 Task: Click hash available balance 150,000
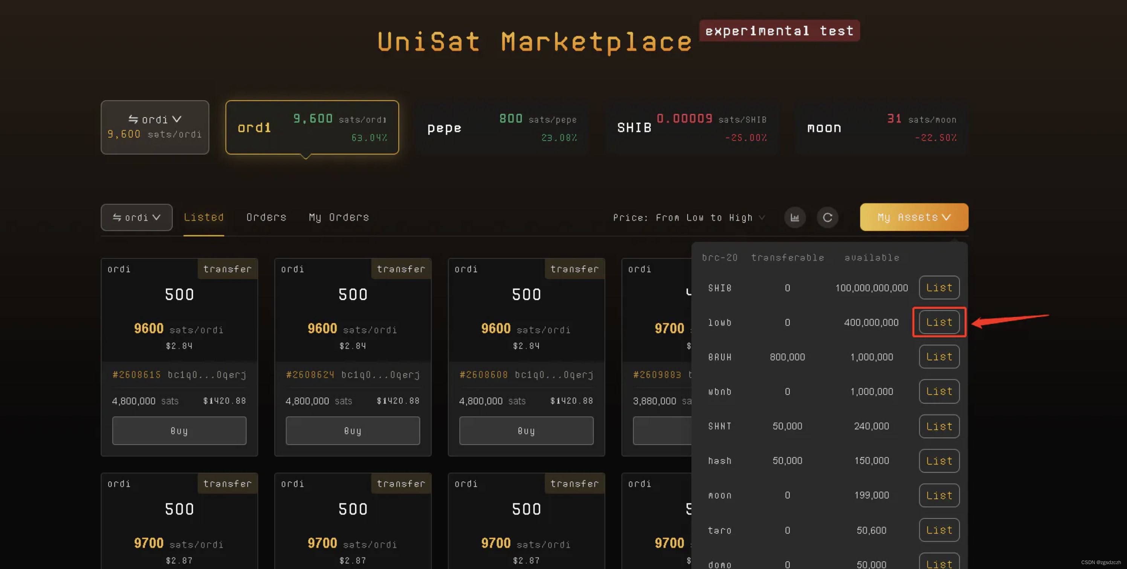[872, 461]
